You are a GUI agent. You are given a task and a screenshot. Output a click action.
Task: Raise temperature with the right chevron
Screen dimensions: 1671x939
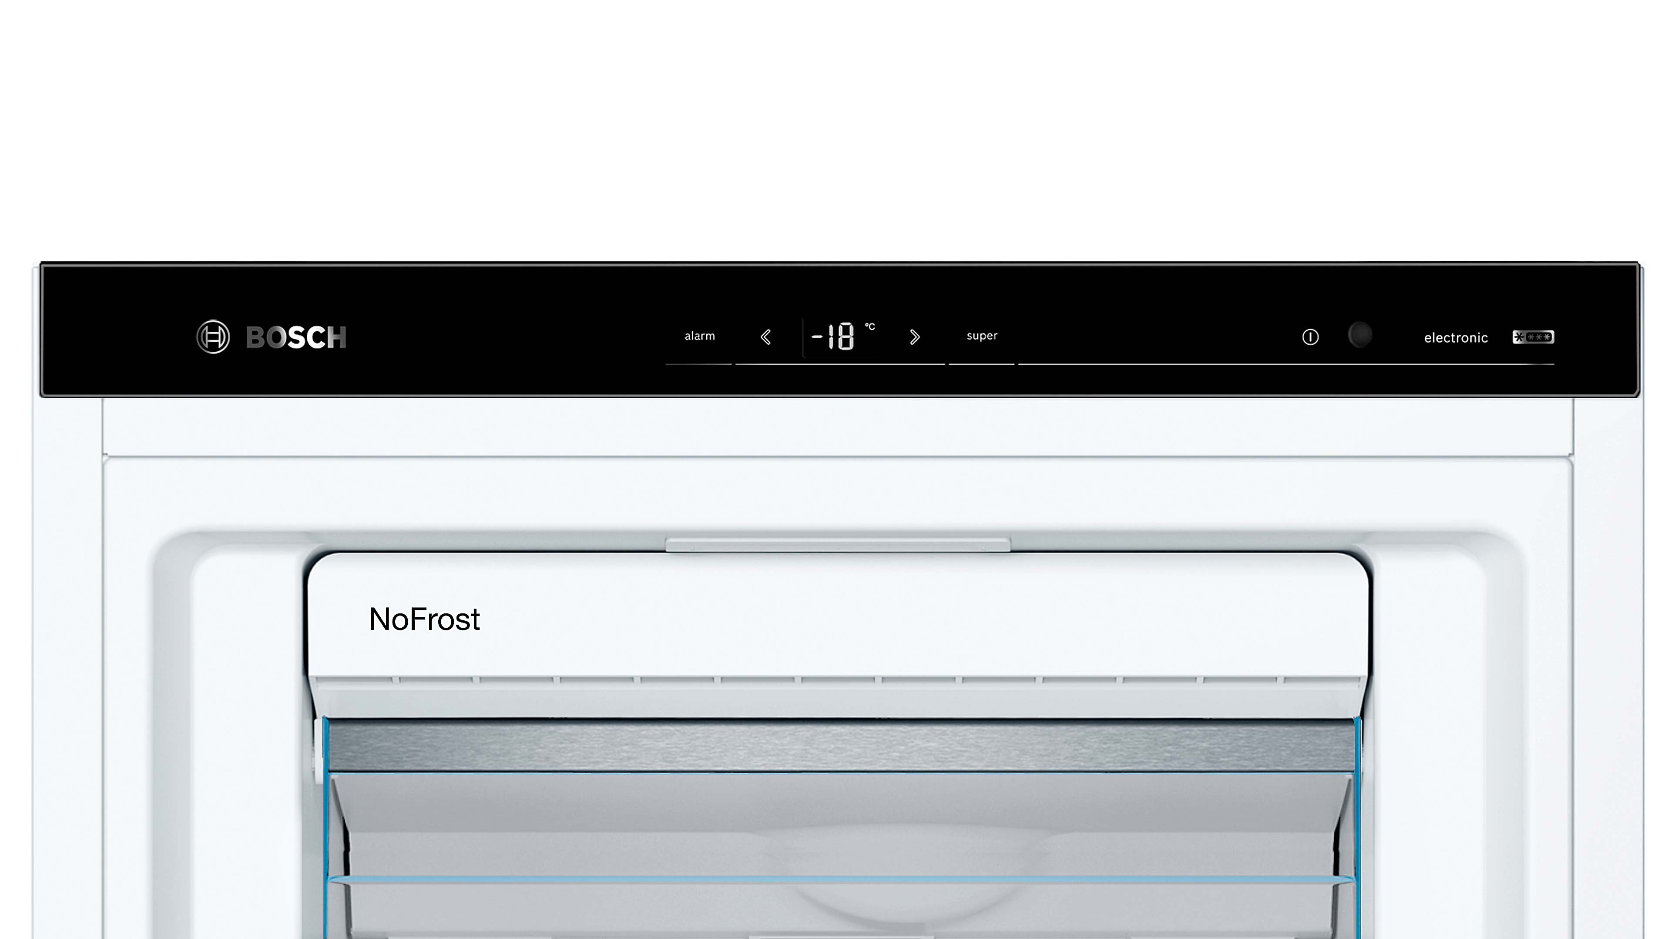(915, 337)
